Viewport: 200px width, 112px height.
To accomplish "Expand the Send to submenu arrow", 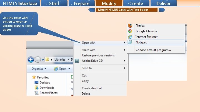I will [124, 68].
